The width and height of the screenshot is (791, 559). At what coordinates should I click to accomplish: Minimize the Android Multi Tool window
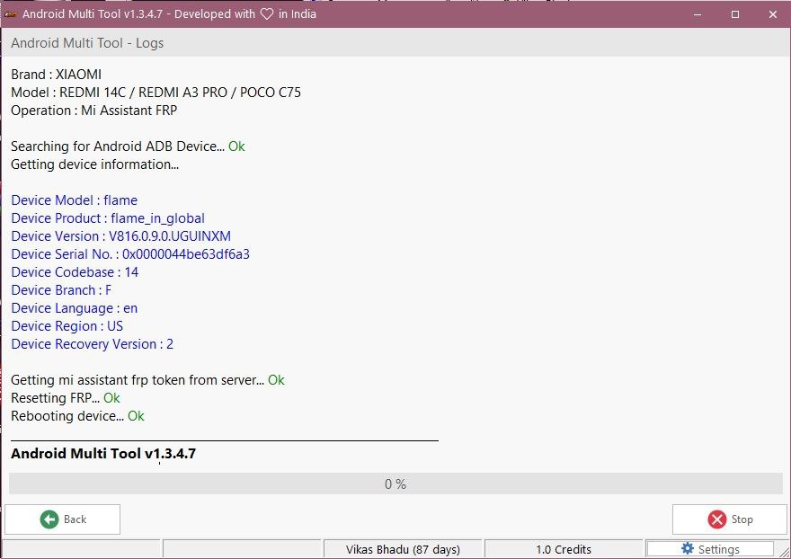click(x=698, y=14)
